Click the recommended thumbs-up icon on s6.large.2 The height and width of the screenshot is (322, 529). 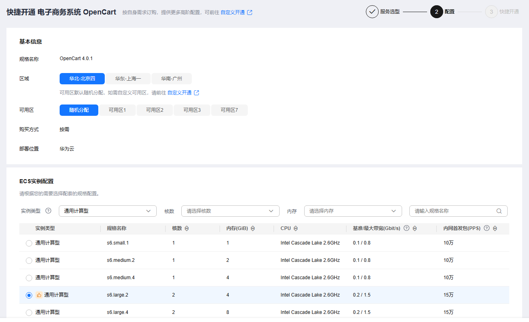point(39,295)
